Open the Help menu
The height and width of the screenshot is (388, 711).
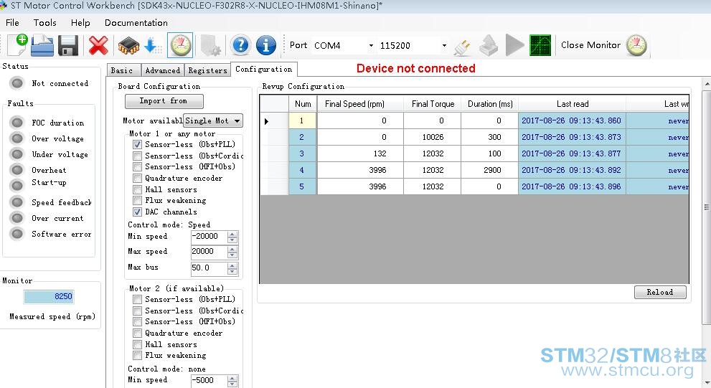[x=80, y=23]
